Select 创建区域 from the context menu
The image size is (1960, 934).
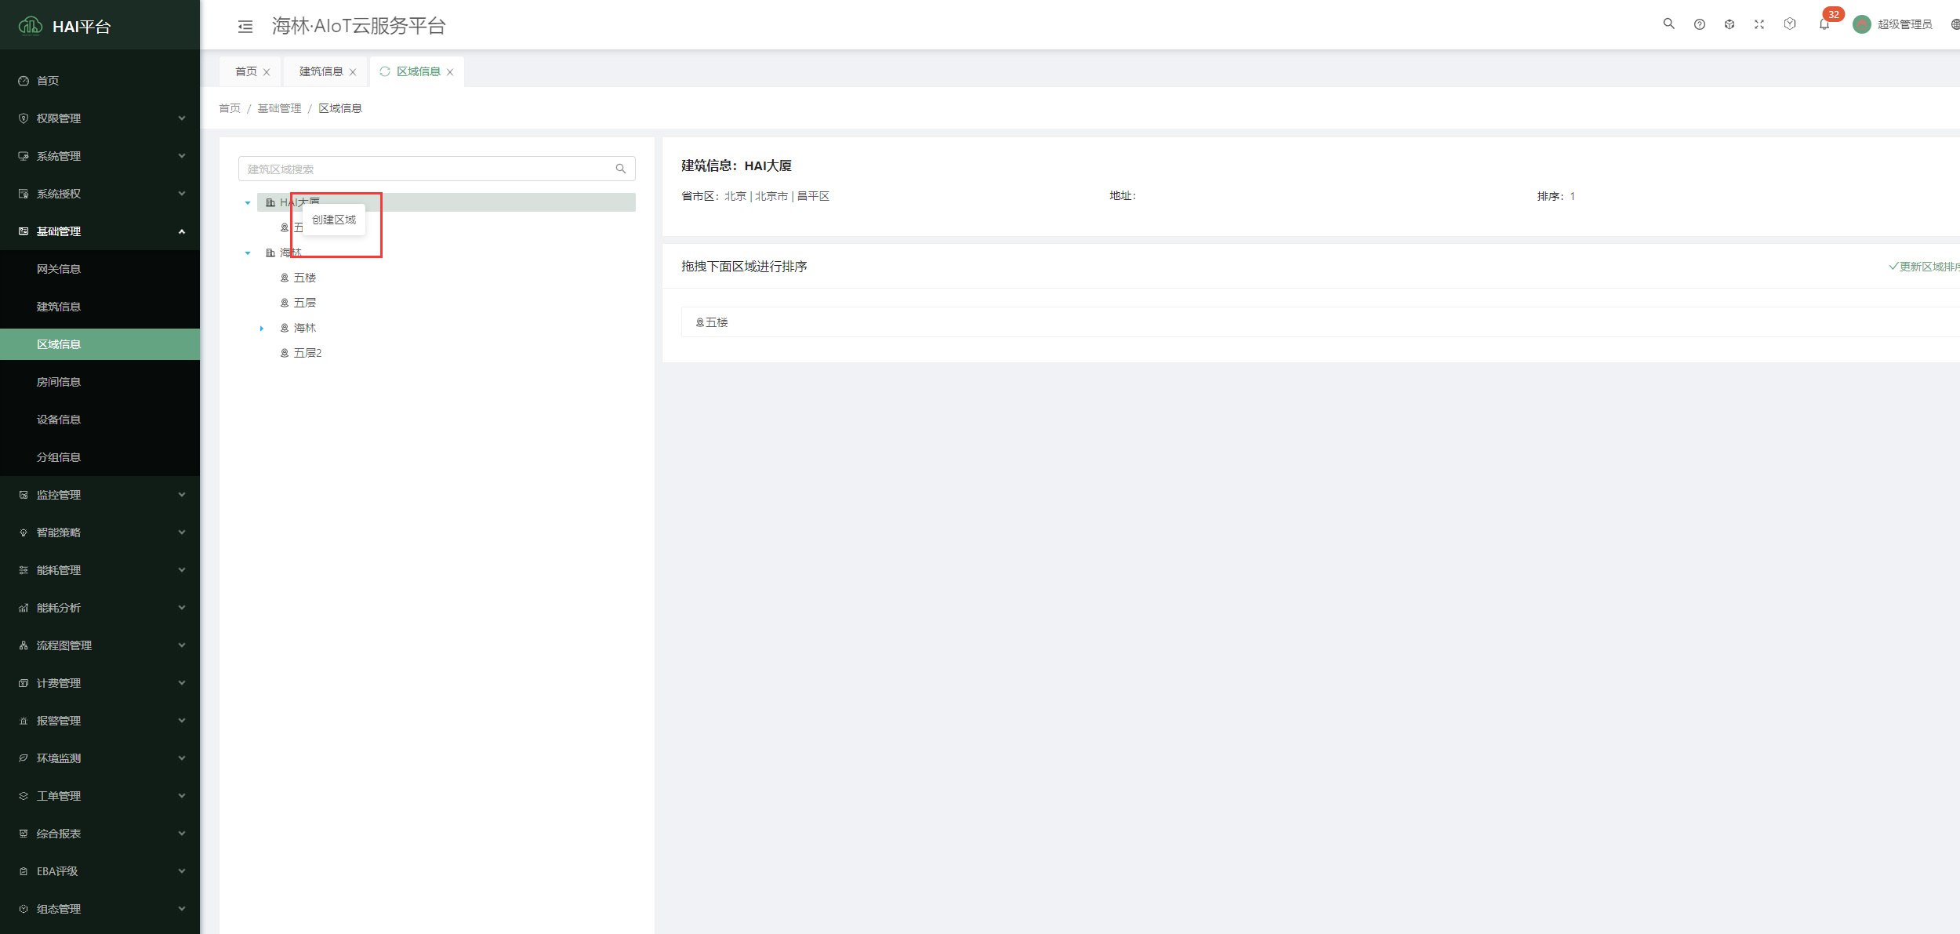coord(334,220)
